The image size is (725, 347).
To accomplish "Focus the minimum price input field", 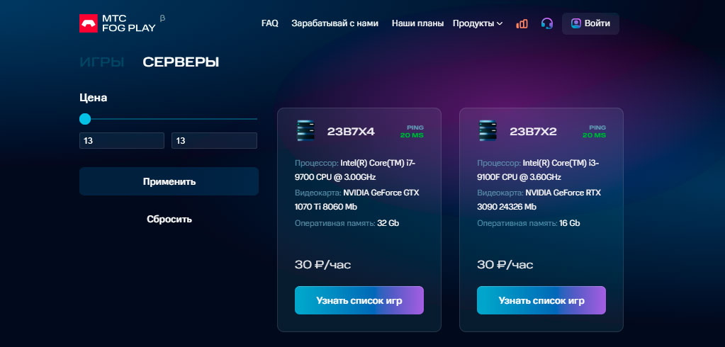I will [x=122, y=140].
